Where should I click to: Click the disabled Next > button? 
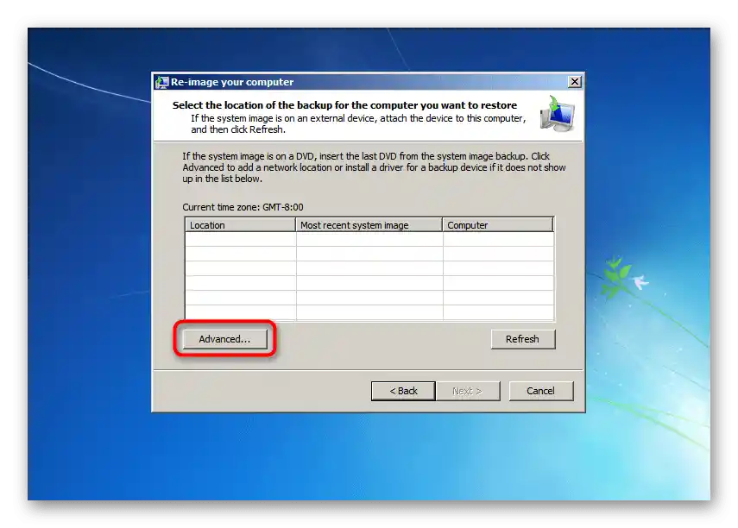(x=467, y=391)
